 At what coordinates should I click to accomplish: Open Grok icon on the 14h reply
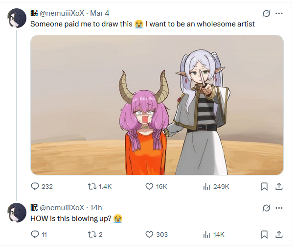[x=266, y=208]
